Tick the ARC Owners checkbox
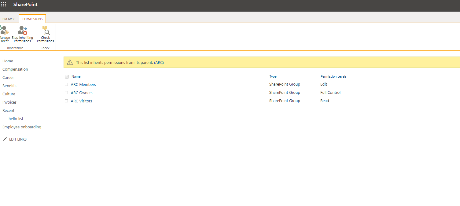This screenshot has height=206, width=460. point(66,93)
